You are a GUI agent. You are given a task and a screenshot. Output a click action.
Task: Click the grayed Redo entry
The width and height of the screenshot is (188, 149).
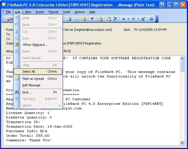[38, 25]
